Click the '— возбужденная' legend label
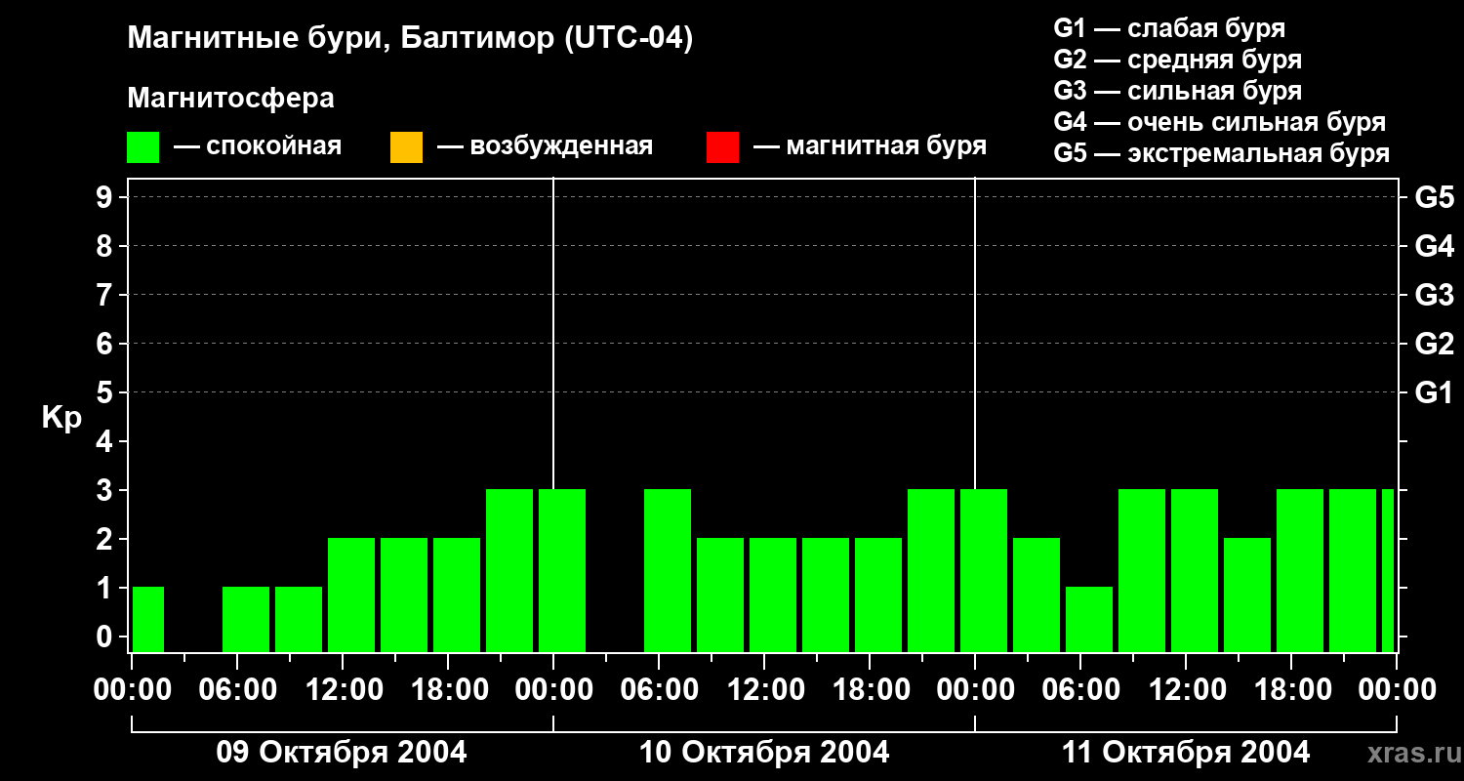 (x=545, y=146)
